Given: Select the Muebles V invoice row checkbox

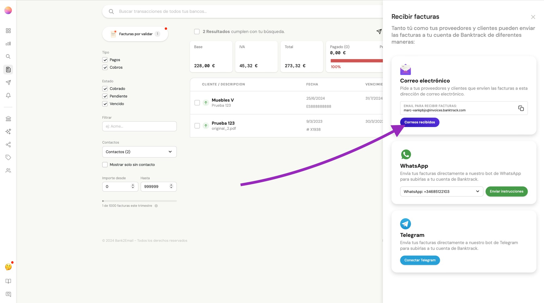Looking at the screenshot, I should 197,103.
